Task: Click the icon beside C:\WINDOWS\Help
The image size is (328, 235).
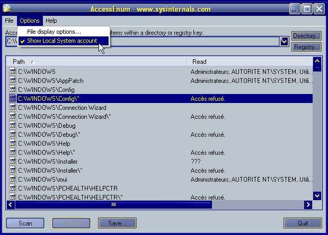Action: pos(13,143)
